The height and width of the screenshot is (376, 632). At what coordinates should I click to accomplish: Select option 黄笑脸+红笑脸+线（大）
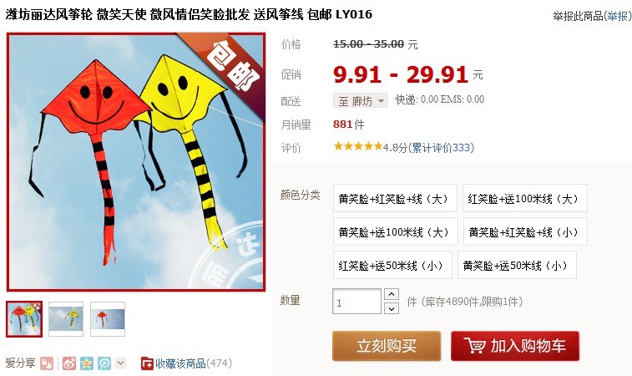[x=395, y=198]
